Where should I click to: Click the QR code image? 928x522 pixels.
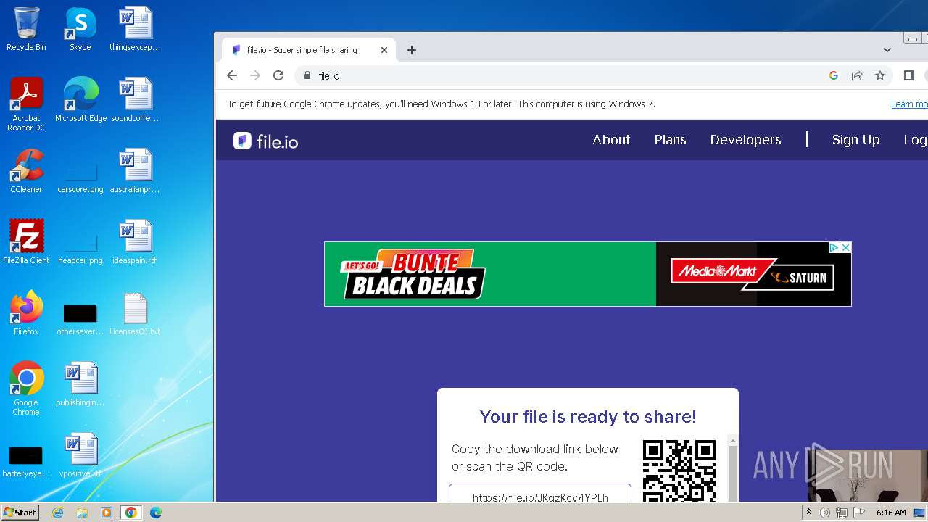pos(679,471)
